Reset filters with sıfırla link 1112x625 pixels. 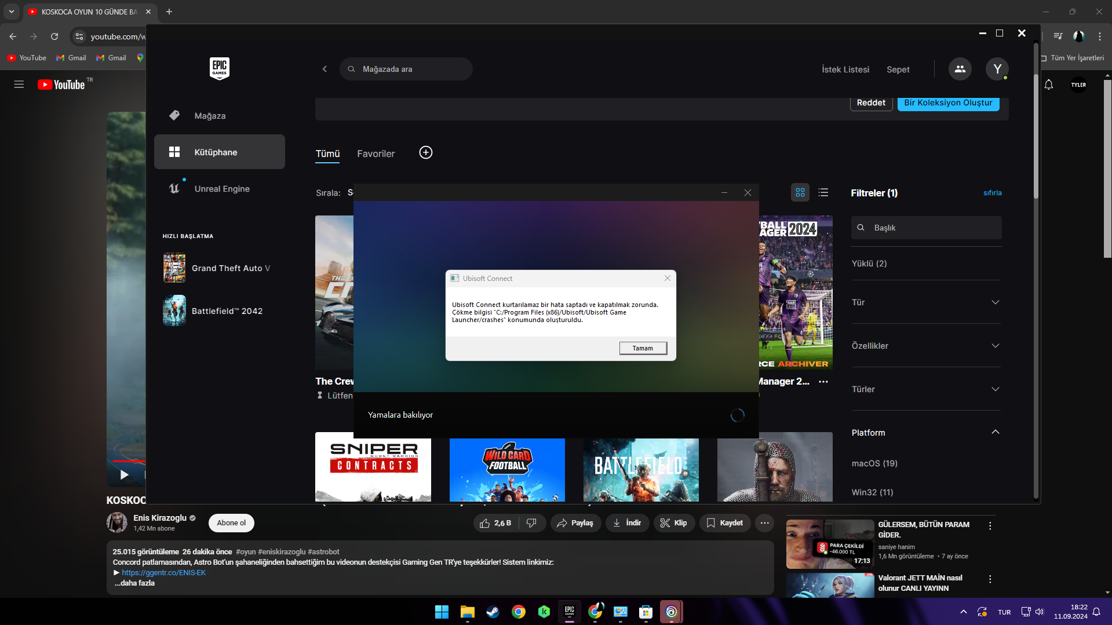(992, 193)
